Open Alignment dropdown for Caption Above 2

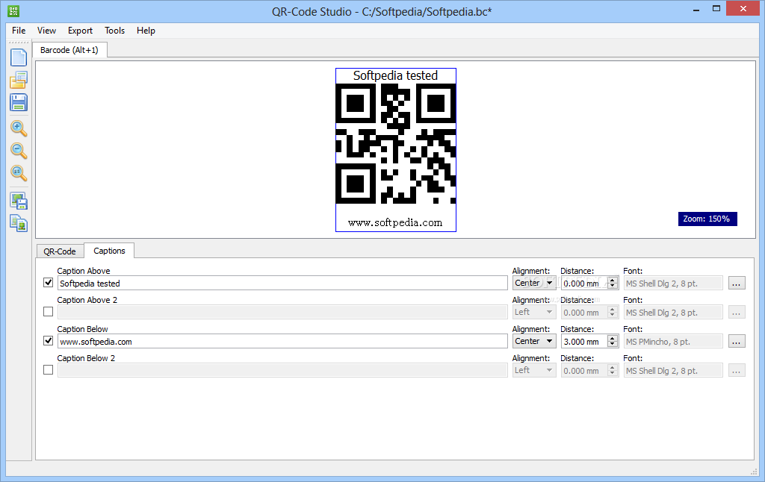(534, 312)
